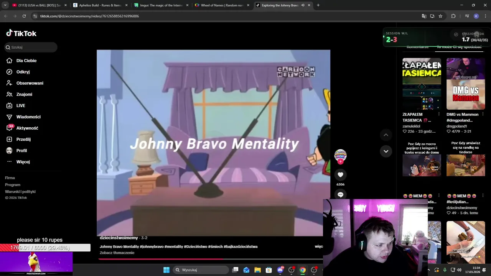Open comments with speech bubble icon
This screenshot has width=491, height=276.
(340, 195)
